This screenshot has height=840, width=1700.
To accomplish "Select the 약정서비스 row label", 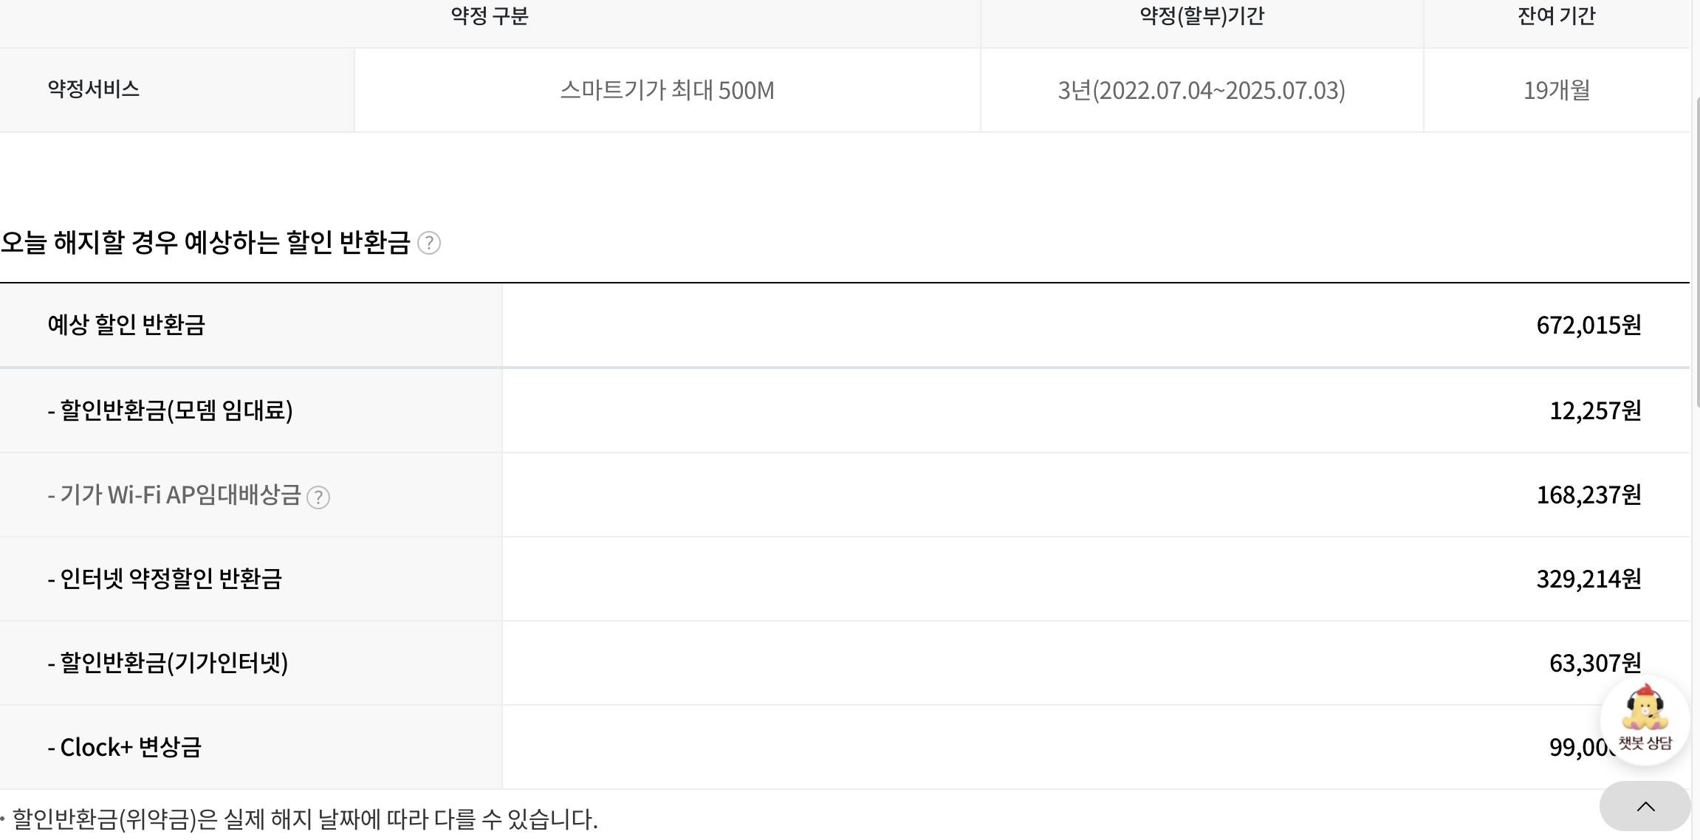I will pyautogui.click(x=94, y=89).
